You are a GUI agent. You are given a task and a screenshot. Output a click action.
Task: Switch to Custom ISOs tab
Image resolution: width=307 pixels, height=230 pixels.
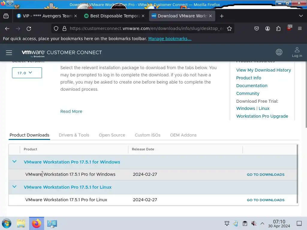pos(148,135)
